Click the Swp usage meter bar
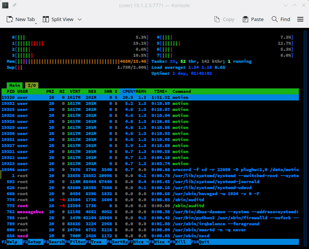Screen dimensions: 309x249 78,67
